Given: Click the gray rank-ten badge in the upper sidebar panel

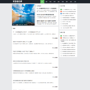Looking at the screenshot, I should (x=61, y=28).
